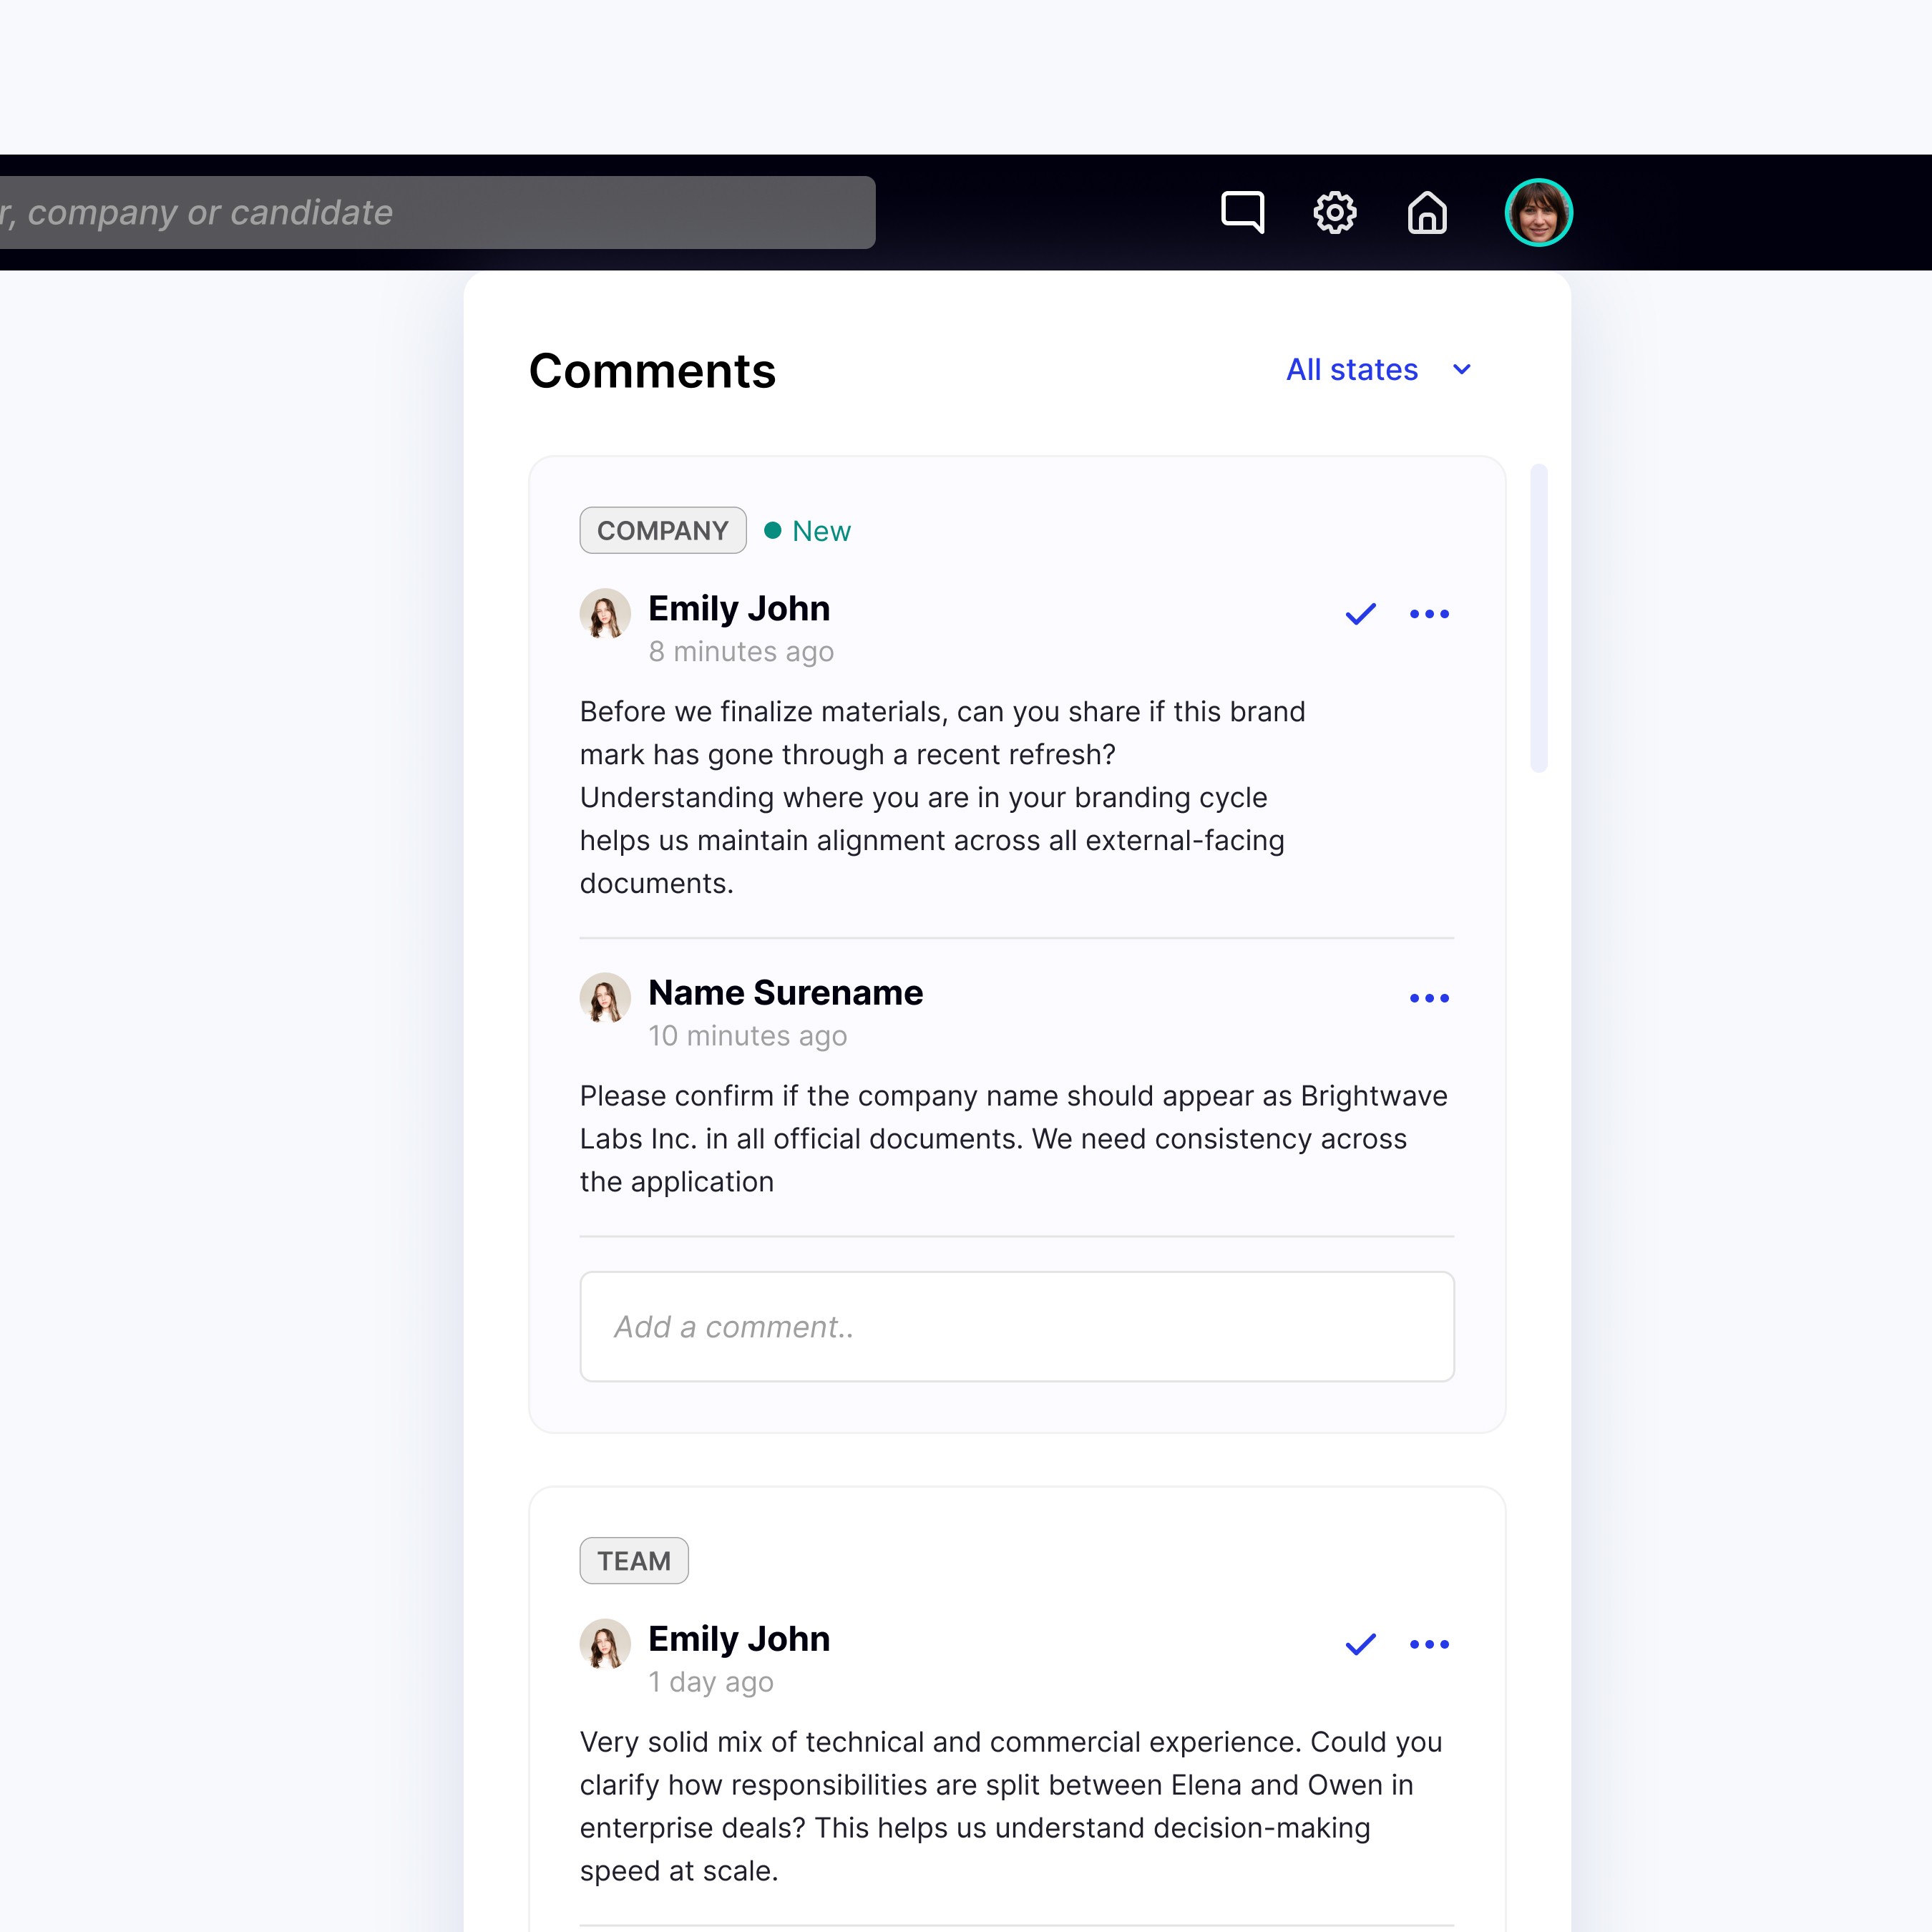Open the user profile avatar menu
1932x1932 pixels.
1538,212
